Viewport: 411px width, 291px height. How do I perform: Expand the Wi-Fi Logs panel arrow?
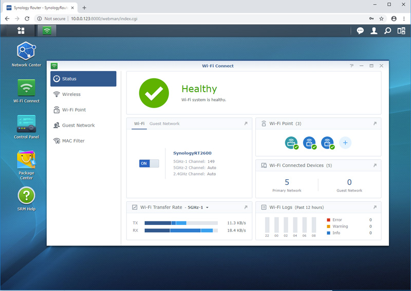(x=375, y=207)
